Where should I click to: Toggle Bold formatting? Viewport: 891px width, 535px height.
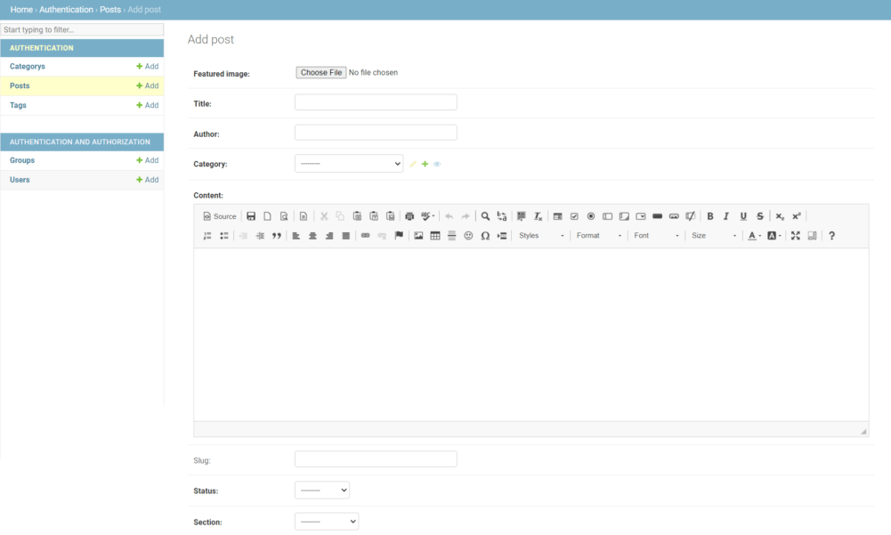[709, 216]
